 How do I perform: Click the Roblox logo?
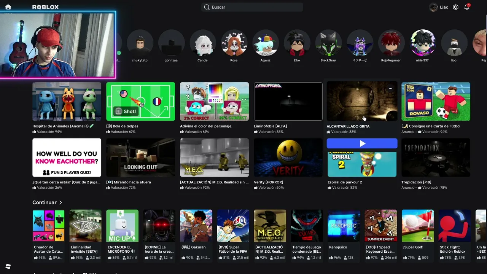tap(45, 7)
